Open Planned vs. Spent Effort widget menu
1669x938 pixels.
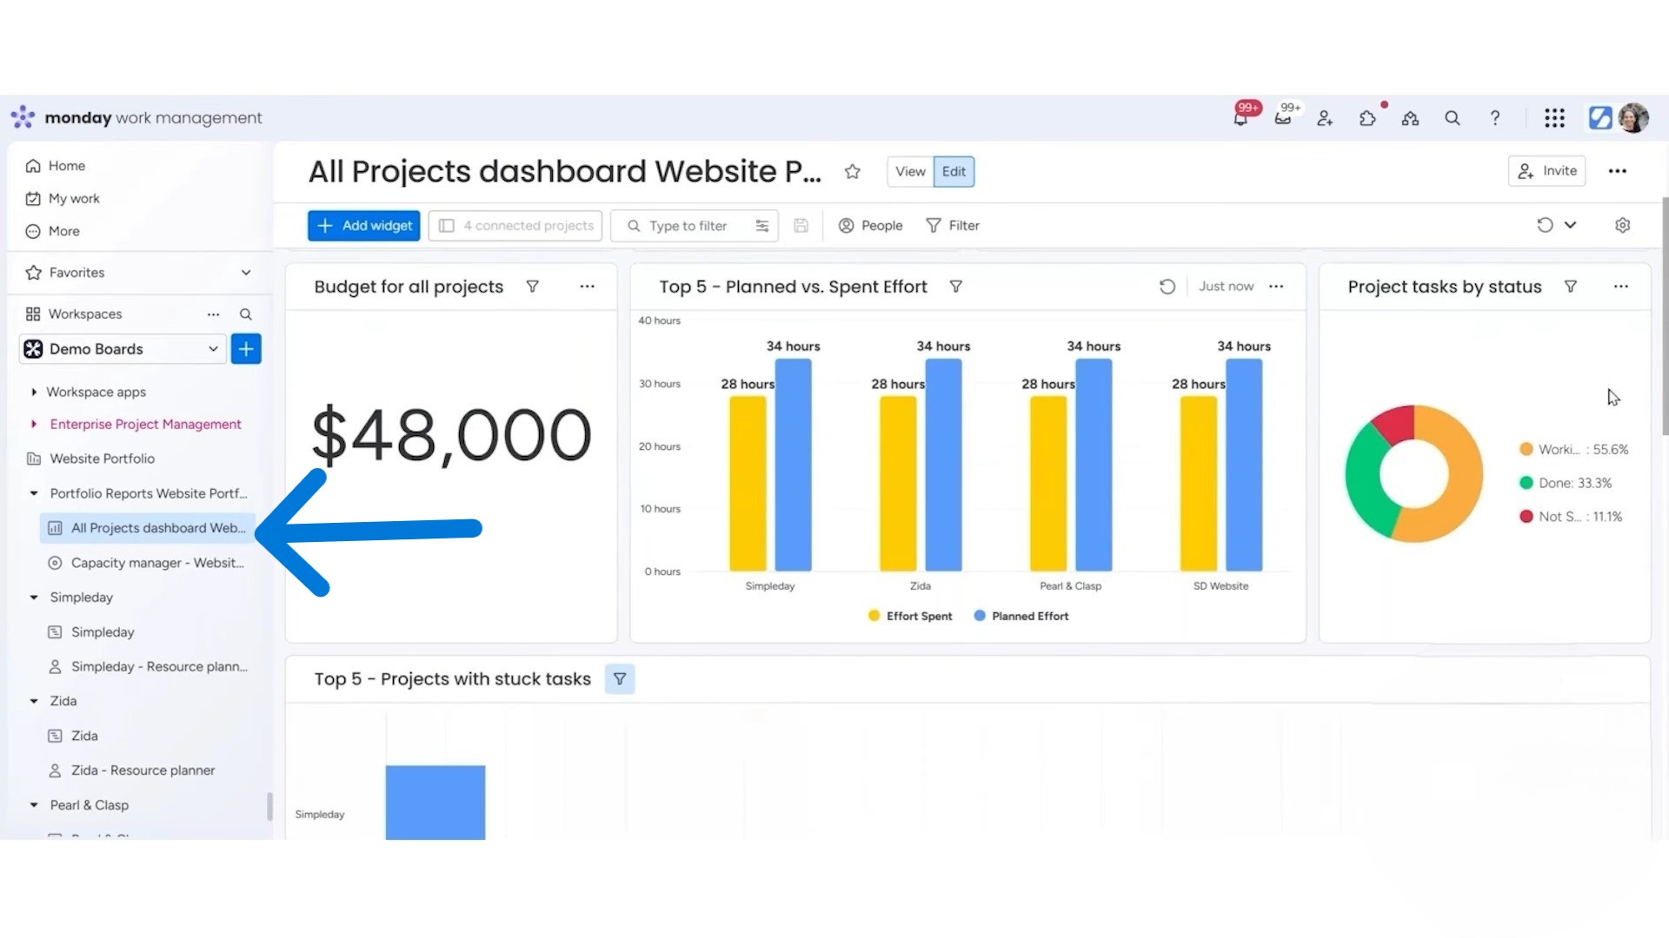[x=1276, y=287]
